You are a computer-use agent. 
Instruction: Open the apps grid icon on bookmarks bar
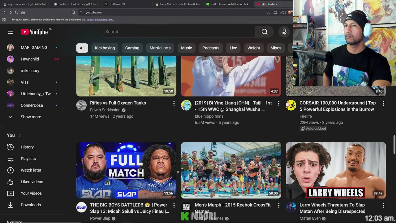coord(4,20)
